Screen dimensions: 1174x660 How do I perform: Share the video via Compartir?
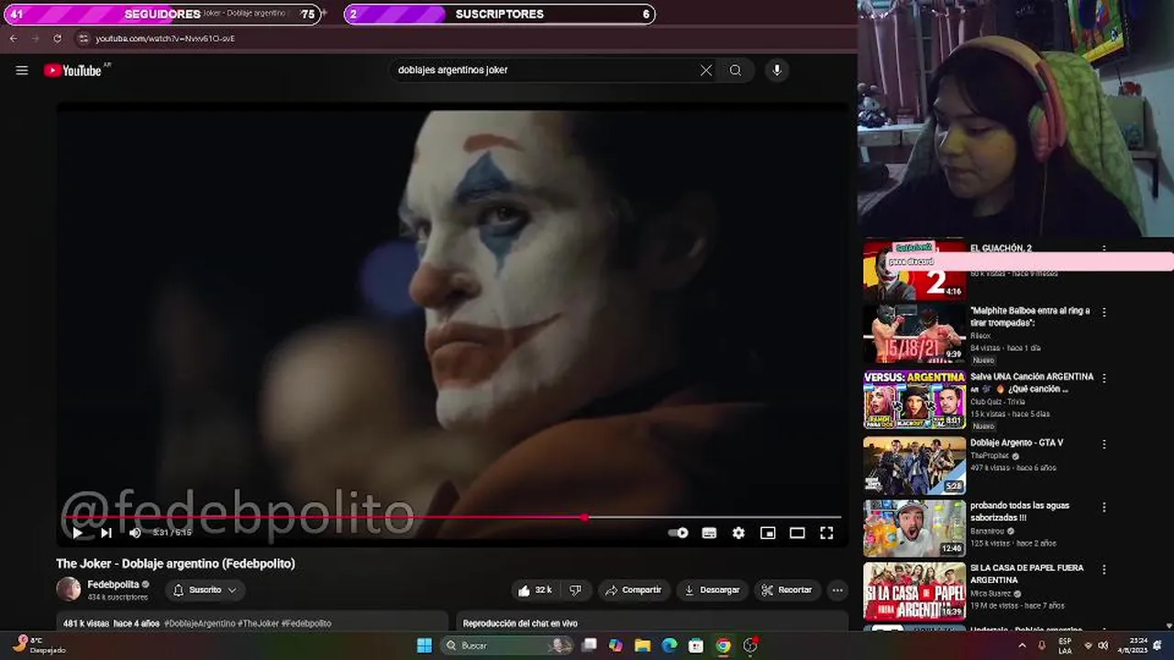coord(633,590)
